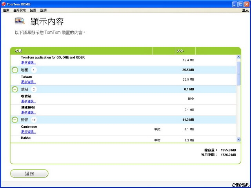Click the scroll up arrow of list

pyautogui.click(x=238, y=57)
